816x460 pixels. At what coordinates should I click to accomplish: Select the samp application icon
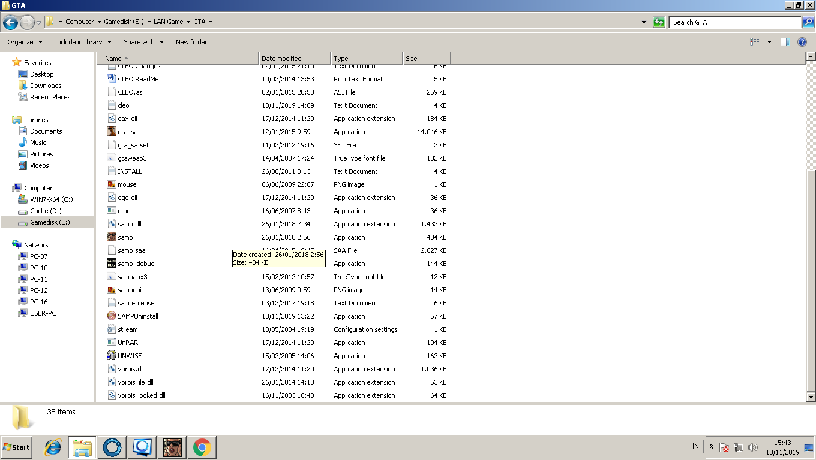tap(112, 237)
